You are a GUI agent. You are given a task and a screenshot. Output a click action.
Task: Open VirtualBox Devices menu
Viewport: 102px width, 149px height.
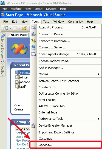(x=51, y=9)
